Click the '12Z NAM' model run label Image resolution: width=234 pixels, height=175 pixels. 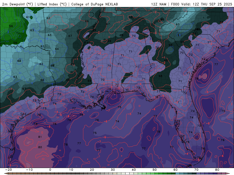point(159,4)
